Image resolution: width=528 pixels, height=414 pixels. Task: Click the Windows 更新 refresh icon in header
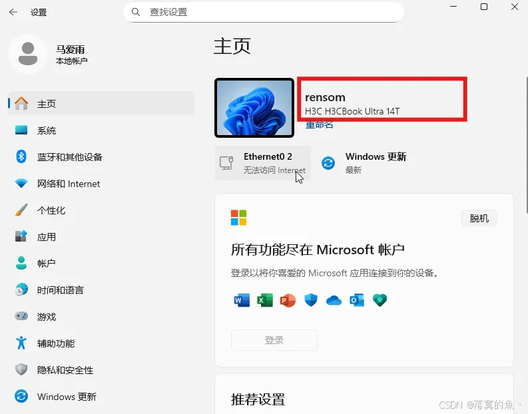tap(328, 163)
